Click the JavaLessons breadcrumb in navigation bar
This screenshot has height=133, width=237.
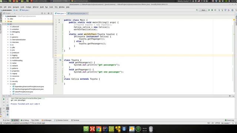point(6,10)
